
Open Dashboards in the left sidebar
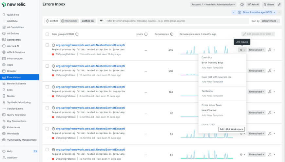(x=14, y=40)
